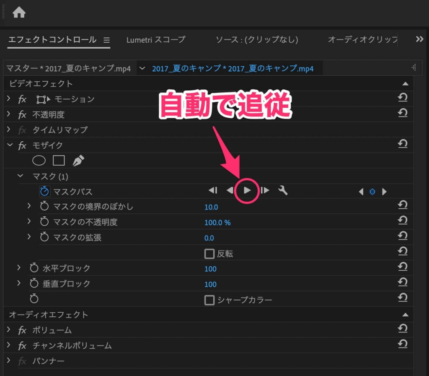The width and height of the screenshot is (429, 376).
Task: Track mask forward one frame
Action: point(265,191)
